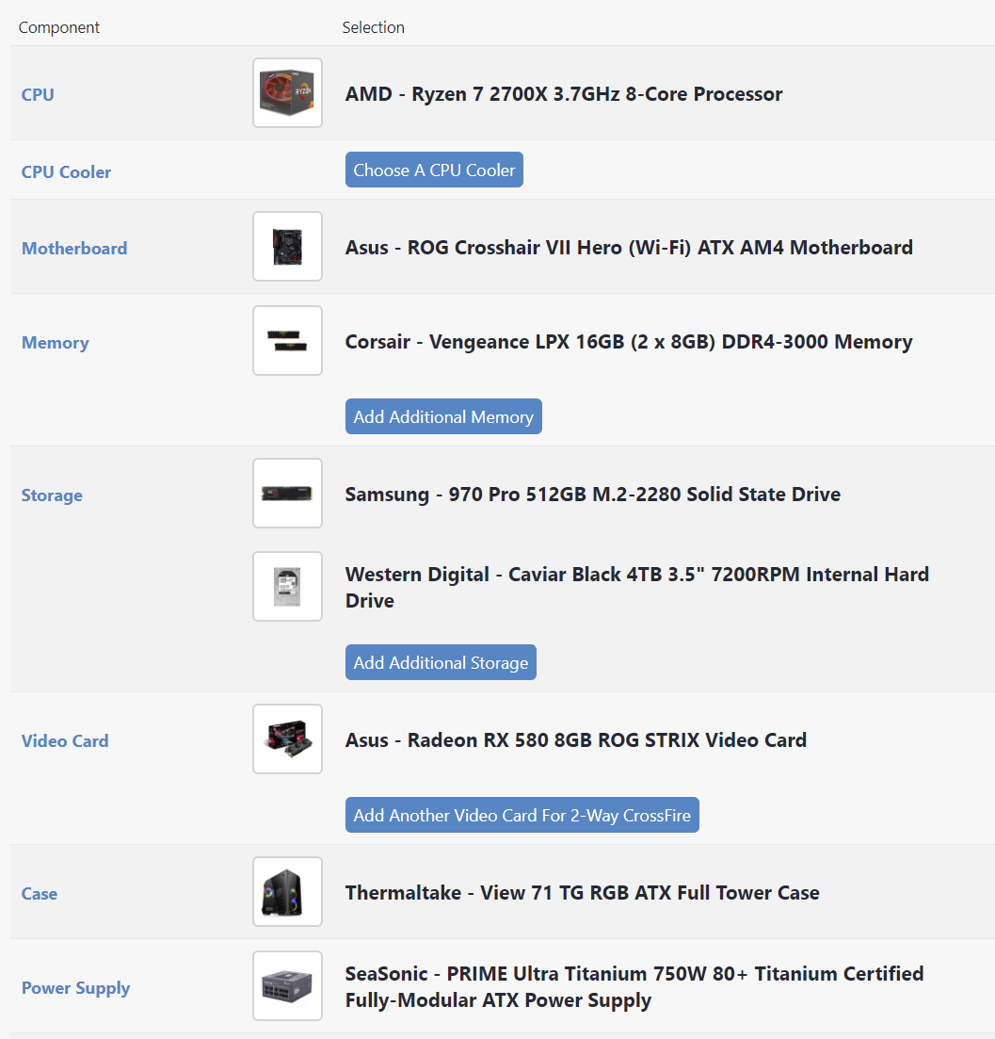Click the SeaSonic power supply thumbnail

[x=287, y=986]
